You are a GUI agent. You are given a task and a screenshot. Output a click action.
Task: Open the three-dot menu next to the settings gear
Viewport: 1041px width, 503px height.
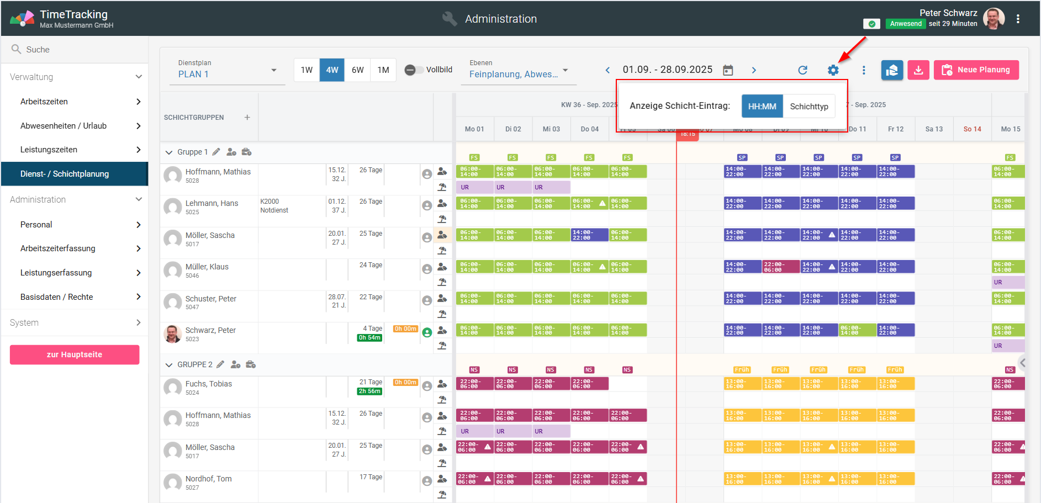pyautogui.click(x=864, y=70)
